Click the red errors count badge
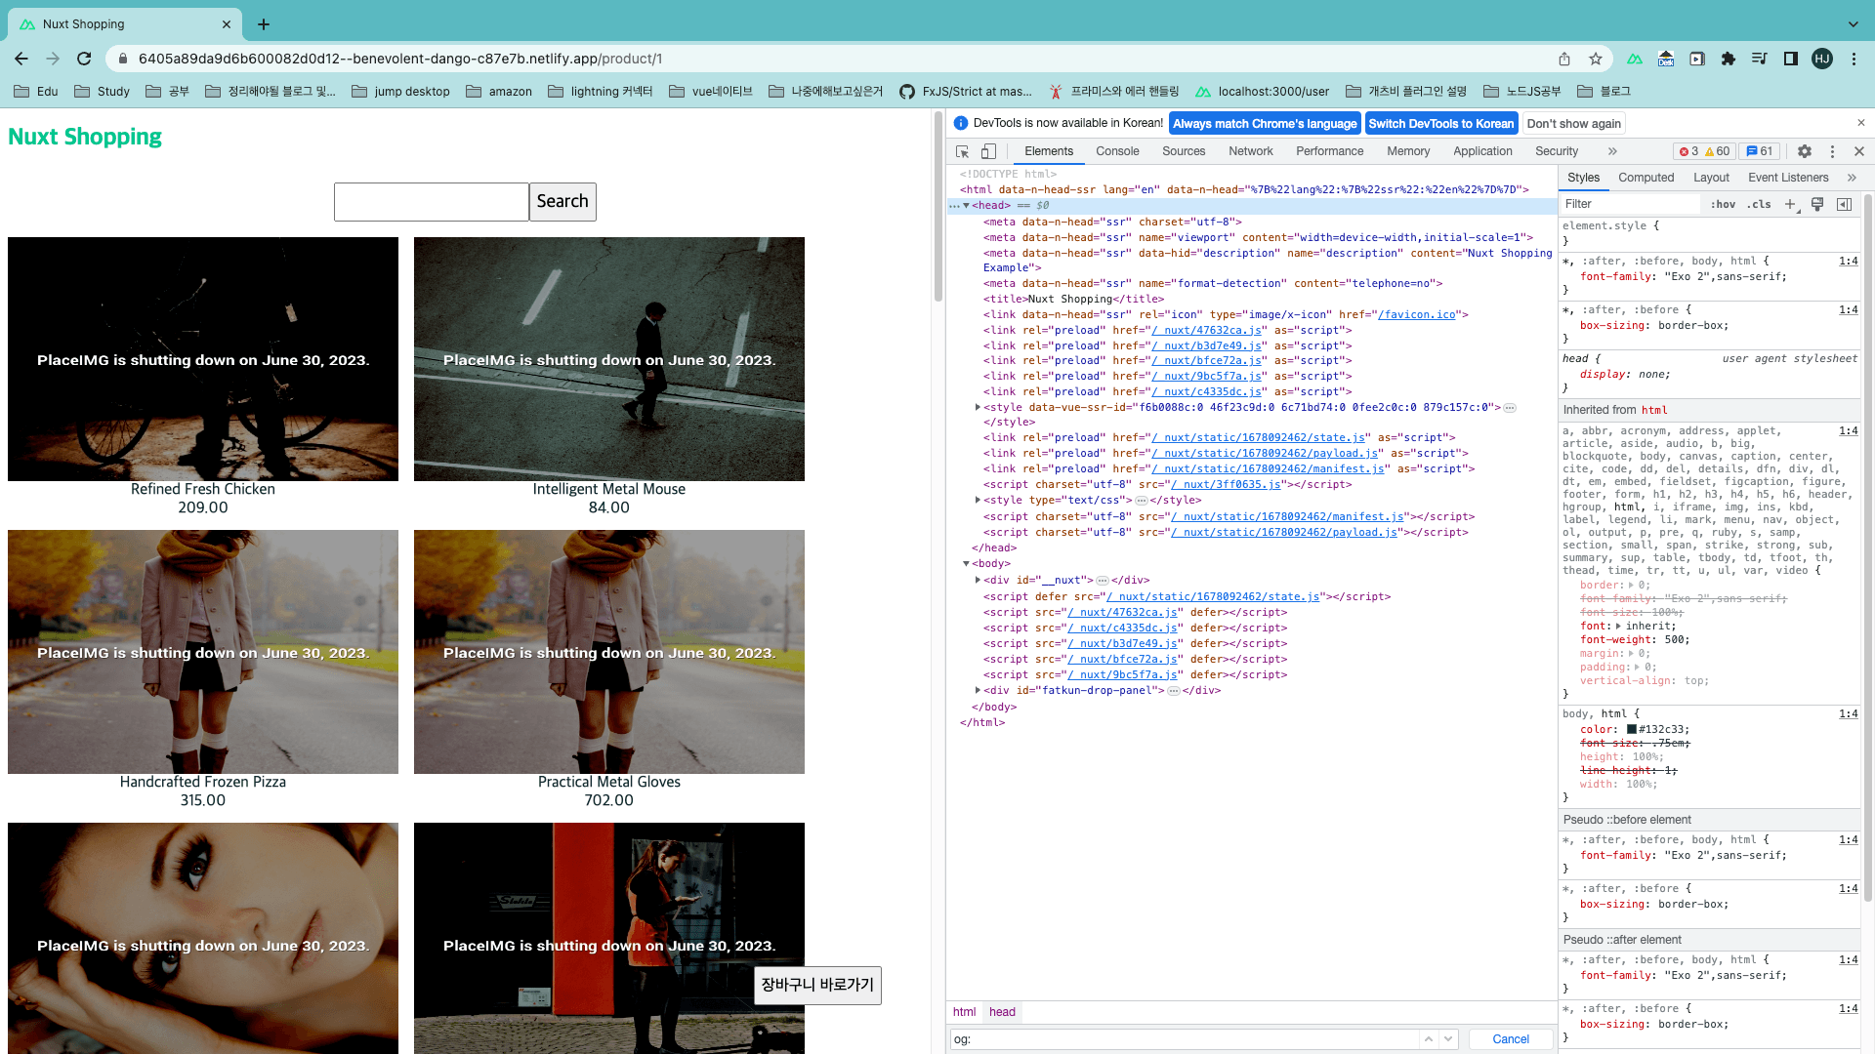 1688,151
